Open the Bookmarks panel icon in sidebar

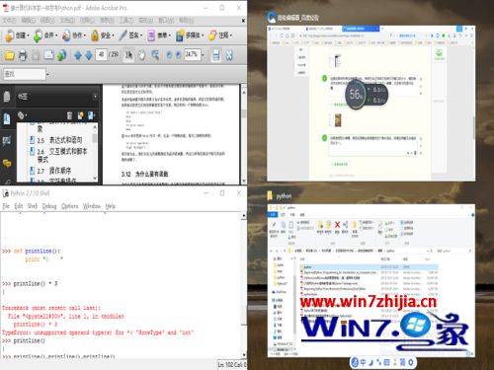(7, 118)
